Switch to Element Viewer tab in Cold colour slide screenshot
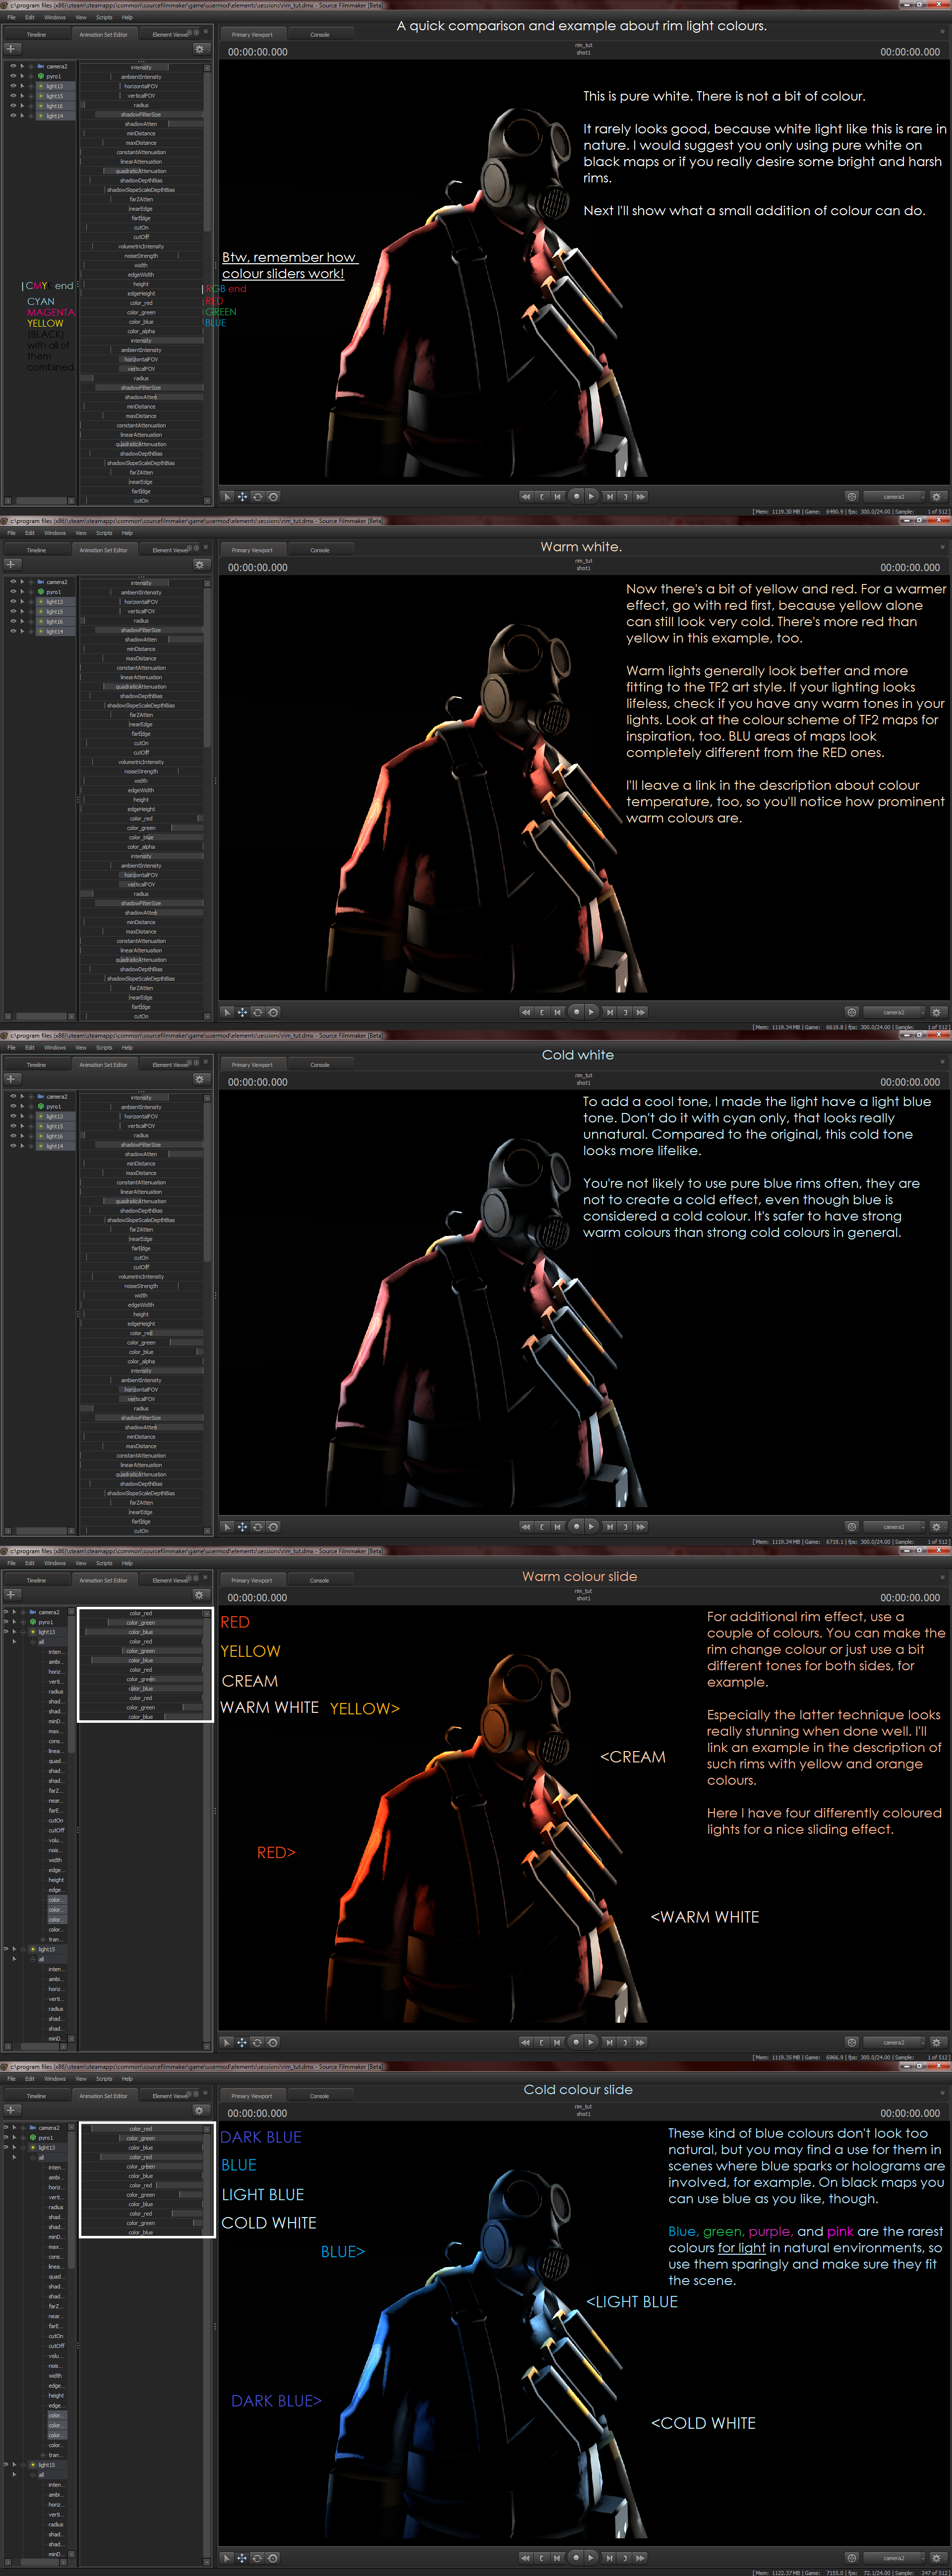This screenshot has width=952, height=2576. (x=170, y=2095)
